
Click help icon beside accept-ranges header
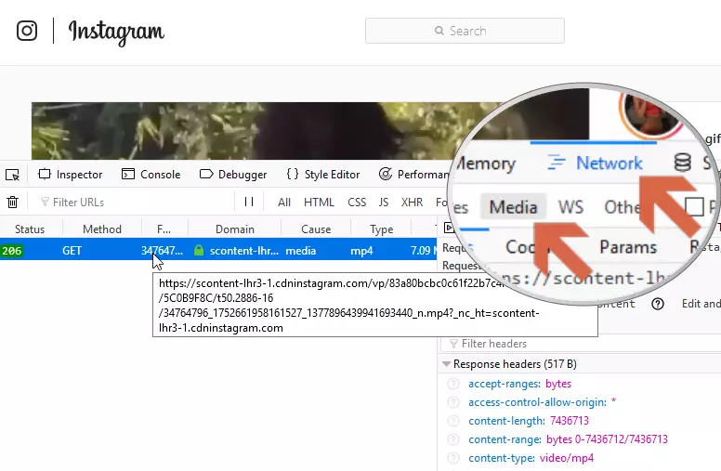click(x=453, y=384)
